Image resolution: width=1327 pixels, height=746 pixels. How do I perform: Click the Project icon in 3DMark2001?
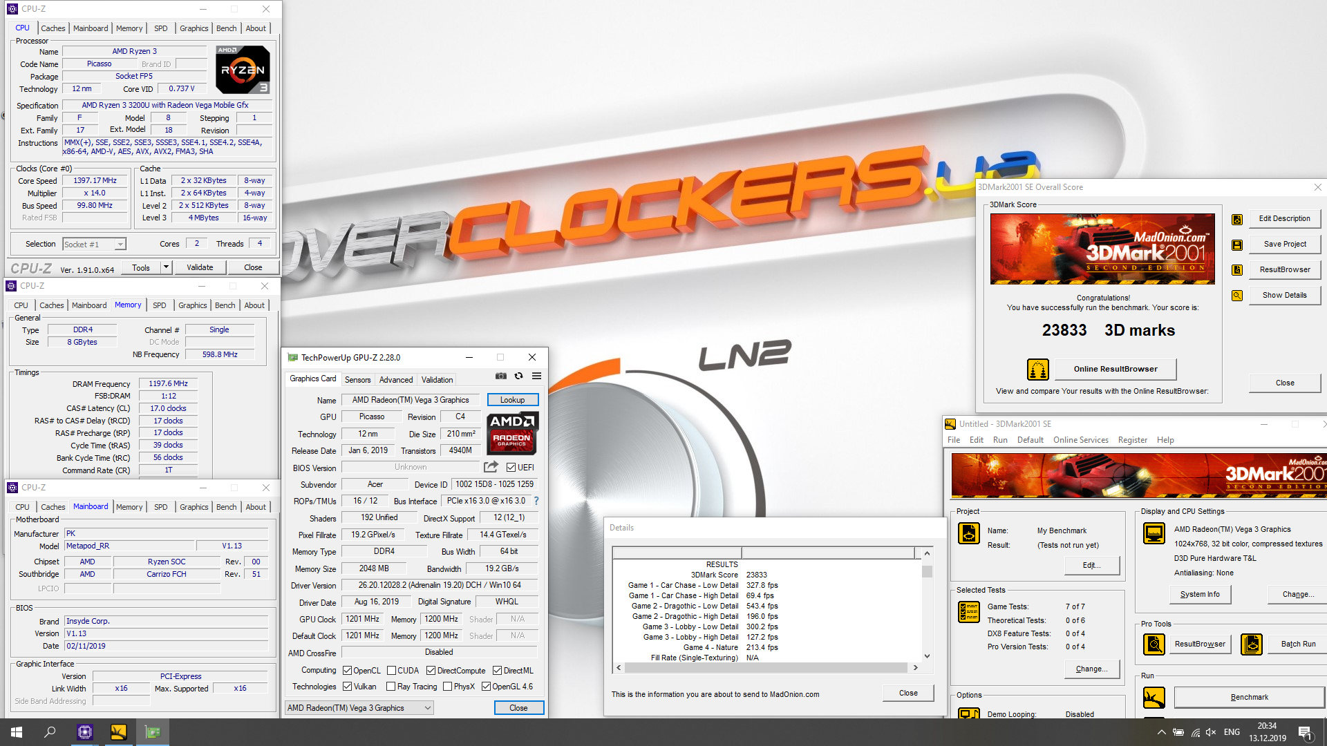(969, 533)
